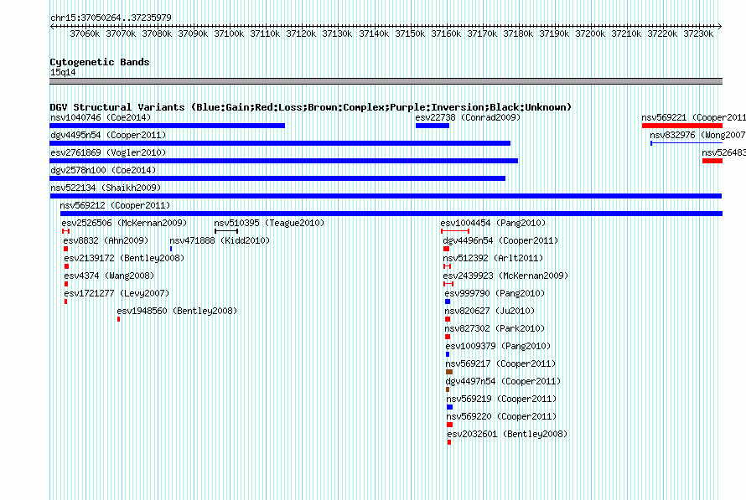746x500 pixels.
Task: Open variant nsv832976 (Wong2007) label
Action: 698,135
